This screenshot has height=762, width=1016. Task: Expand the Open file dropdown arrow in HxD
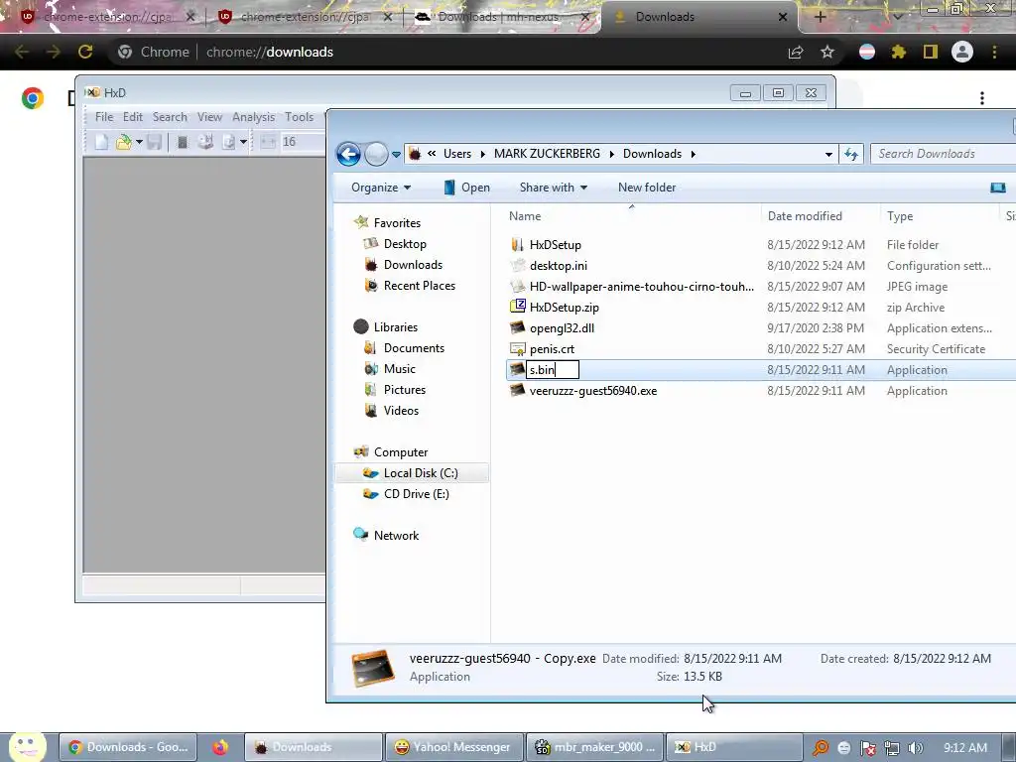(139, 142)
